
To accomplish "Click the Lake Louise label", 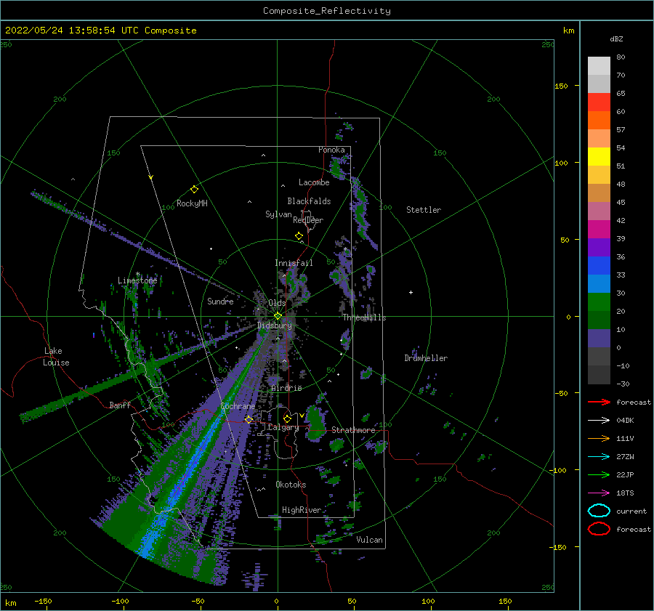I will tap(56, 357).
